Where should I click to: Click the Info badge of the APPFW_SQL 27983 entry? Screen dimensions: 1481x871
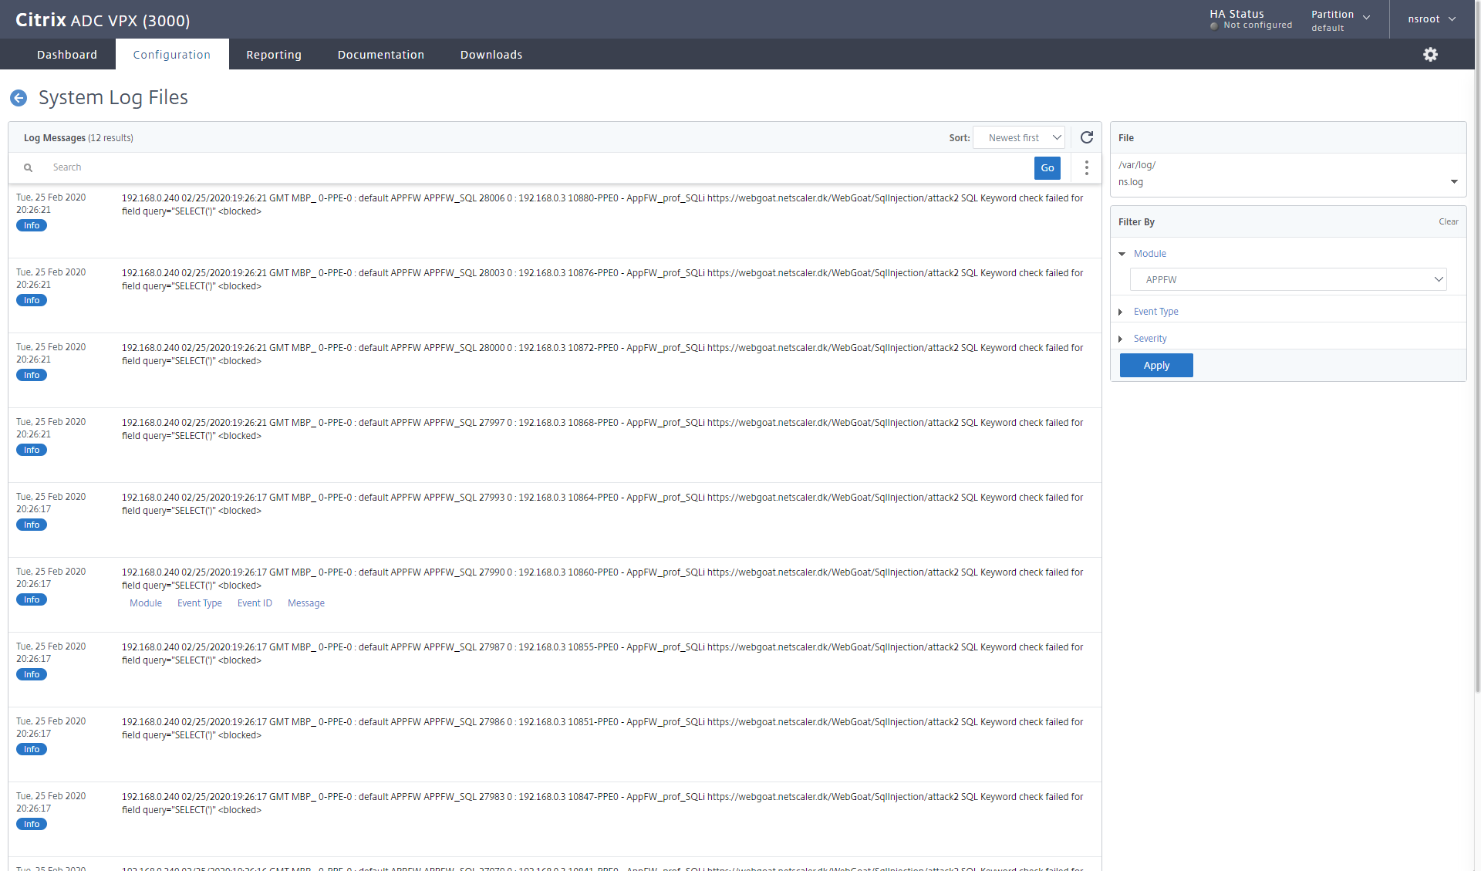[x=32, y=824]
